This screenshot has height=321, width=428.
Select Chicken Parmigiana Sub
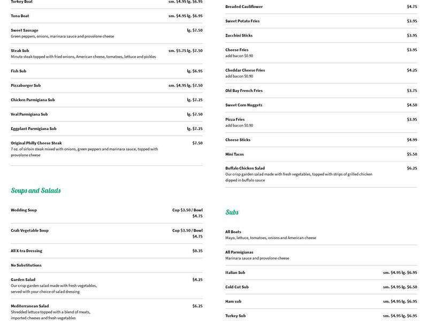click(x=33, y=100)
